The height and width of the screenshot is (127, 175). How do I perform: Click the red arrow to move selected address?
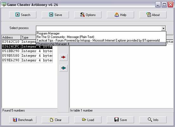[64, 57]
